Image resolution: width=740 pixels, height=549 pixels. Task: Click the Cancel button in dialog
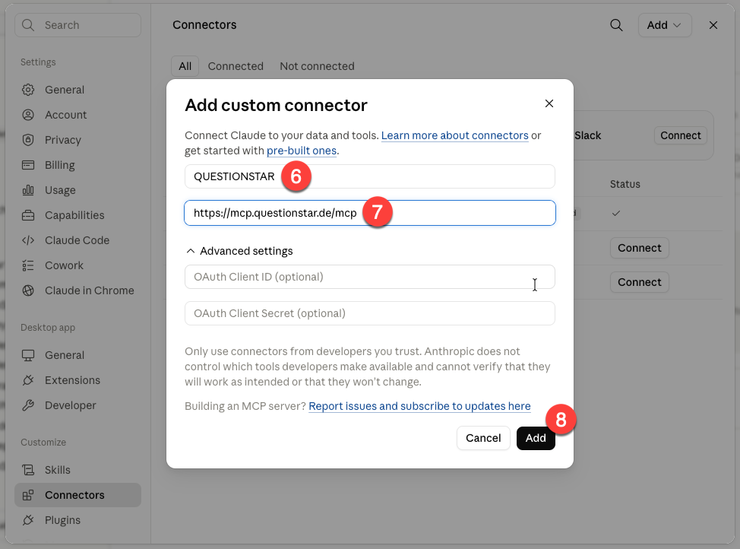pyautogui.click(x=483, y=438)
